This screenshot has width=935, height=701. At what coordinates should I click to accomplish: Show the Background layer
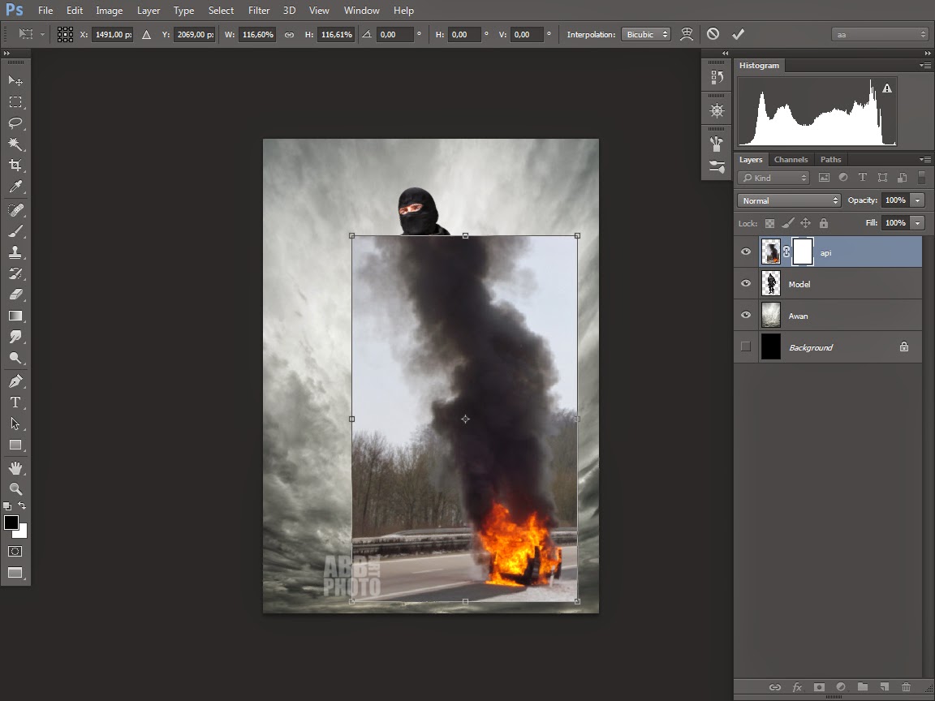(x=746, y=347)
